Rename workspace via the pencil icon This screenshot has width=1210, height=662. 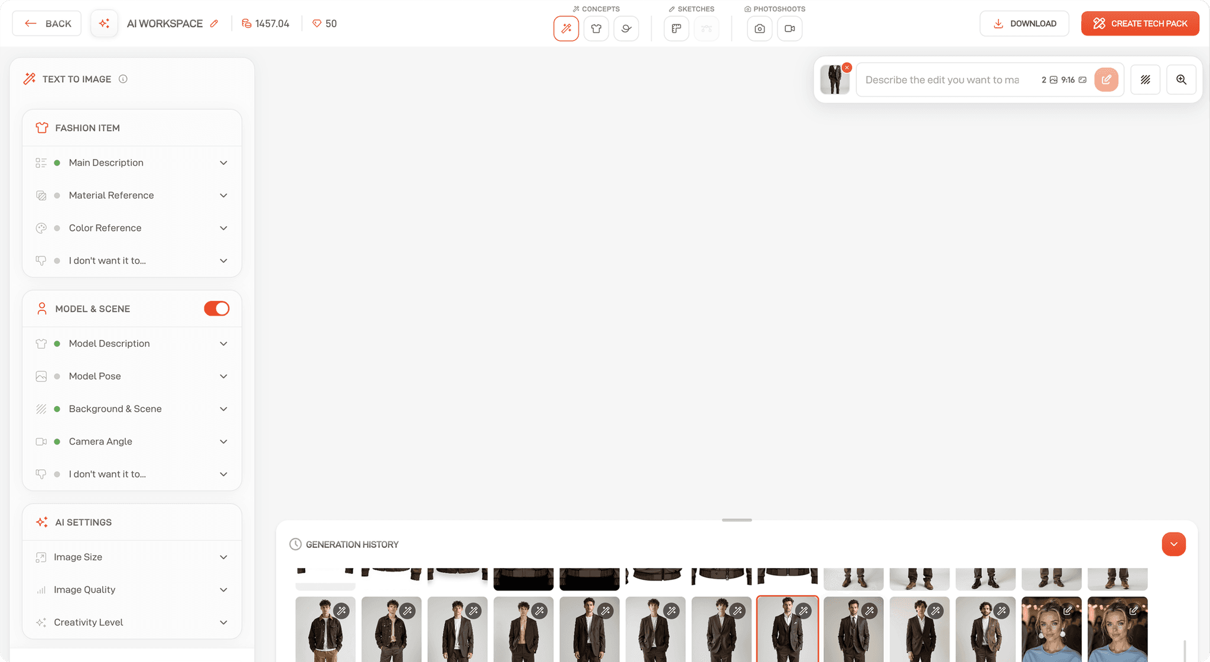pyautogui.click(x=214, y=24)
